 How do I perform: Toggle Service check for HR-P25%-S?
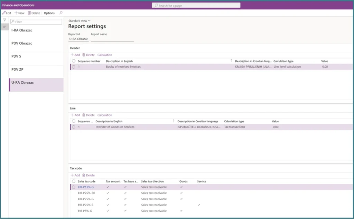[199, 205]
